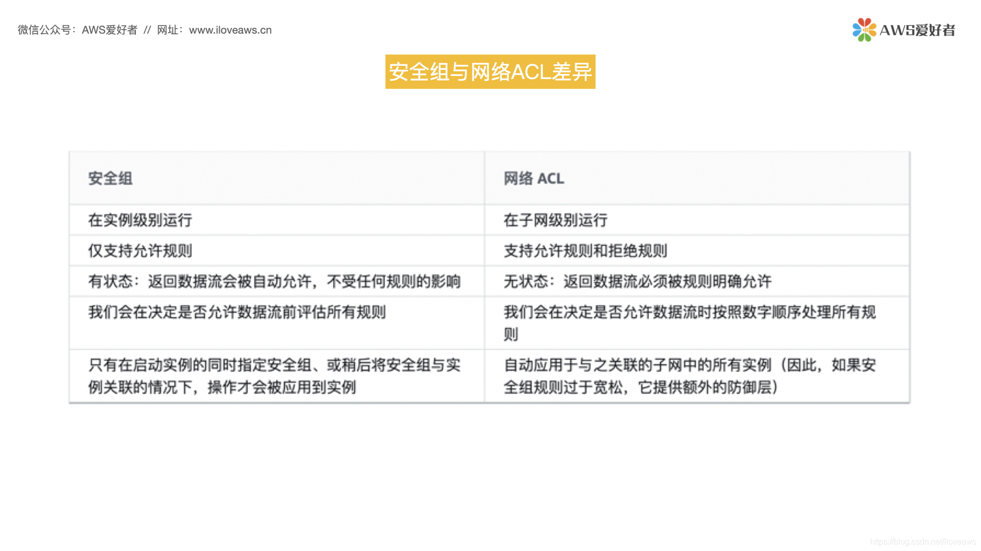Click the 网络 ACL column header
Viewport: 981px width, 551px height.
click(x=534, y=179)
